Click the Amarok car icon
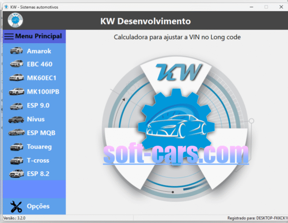Image resolution: width=288 pixels, height=223 pixels. coord(16,51)
